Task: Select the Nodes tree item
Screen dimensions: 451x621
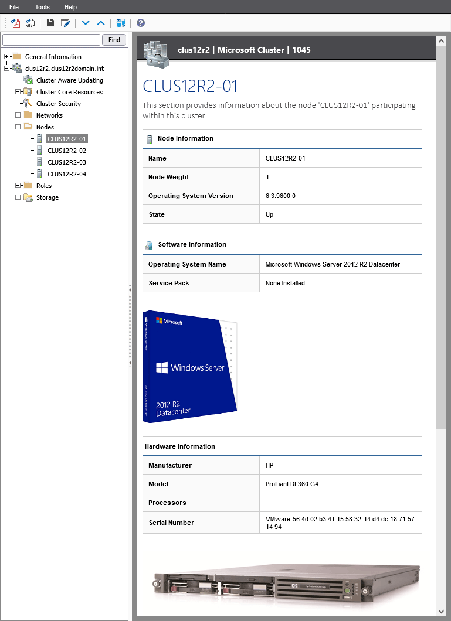Action: 45,127
